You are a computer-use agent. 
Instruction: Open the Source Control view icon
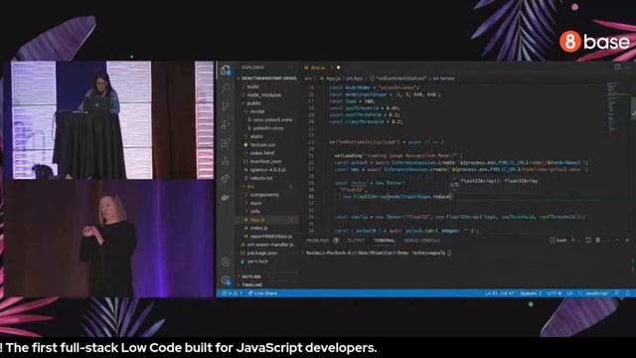[x=226, y=106]
